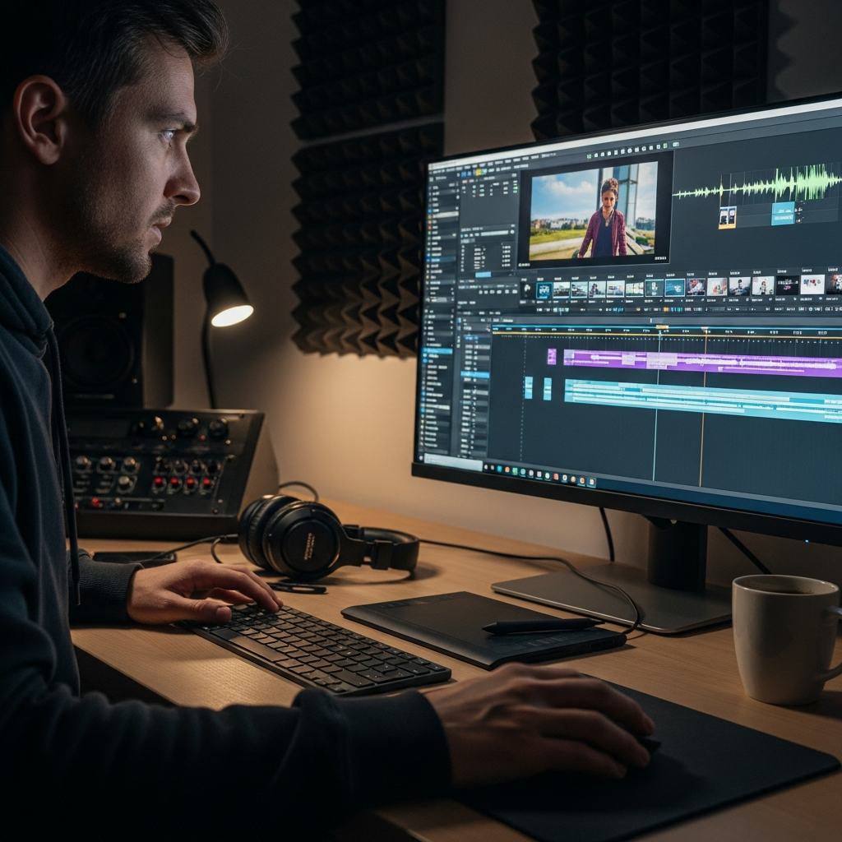
Task: Click the leftmost green icon above the preview
Action: (x=590, y=155)
